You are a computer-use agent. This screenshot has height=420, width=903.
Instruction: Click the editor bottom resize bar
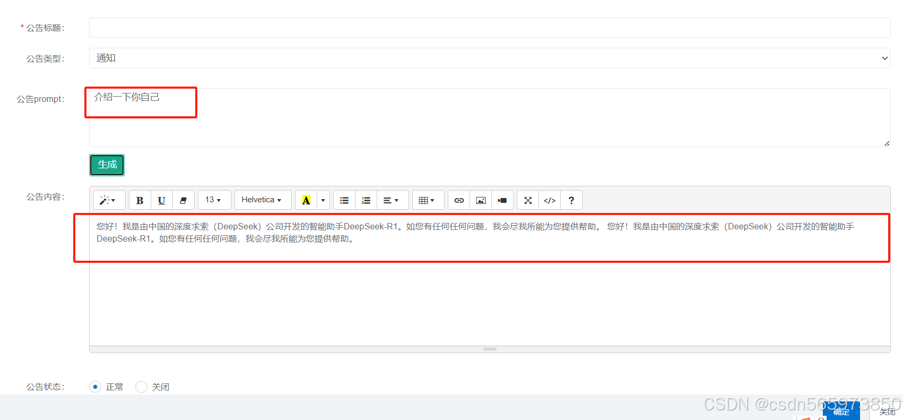click(490, 349)
